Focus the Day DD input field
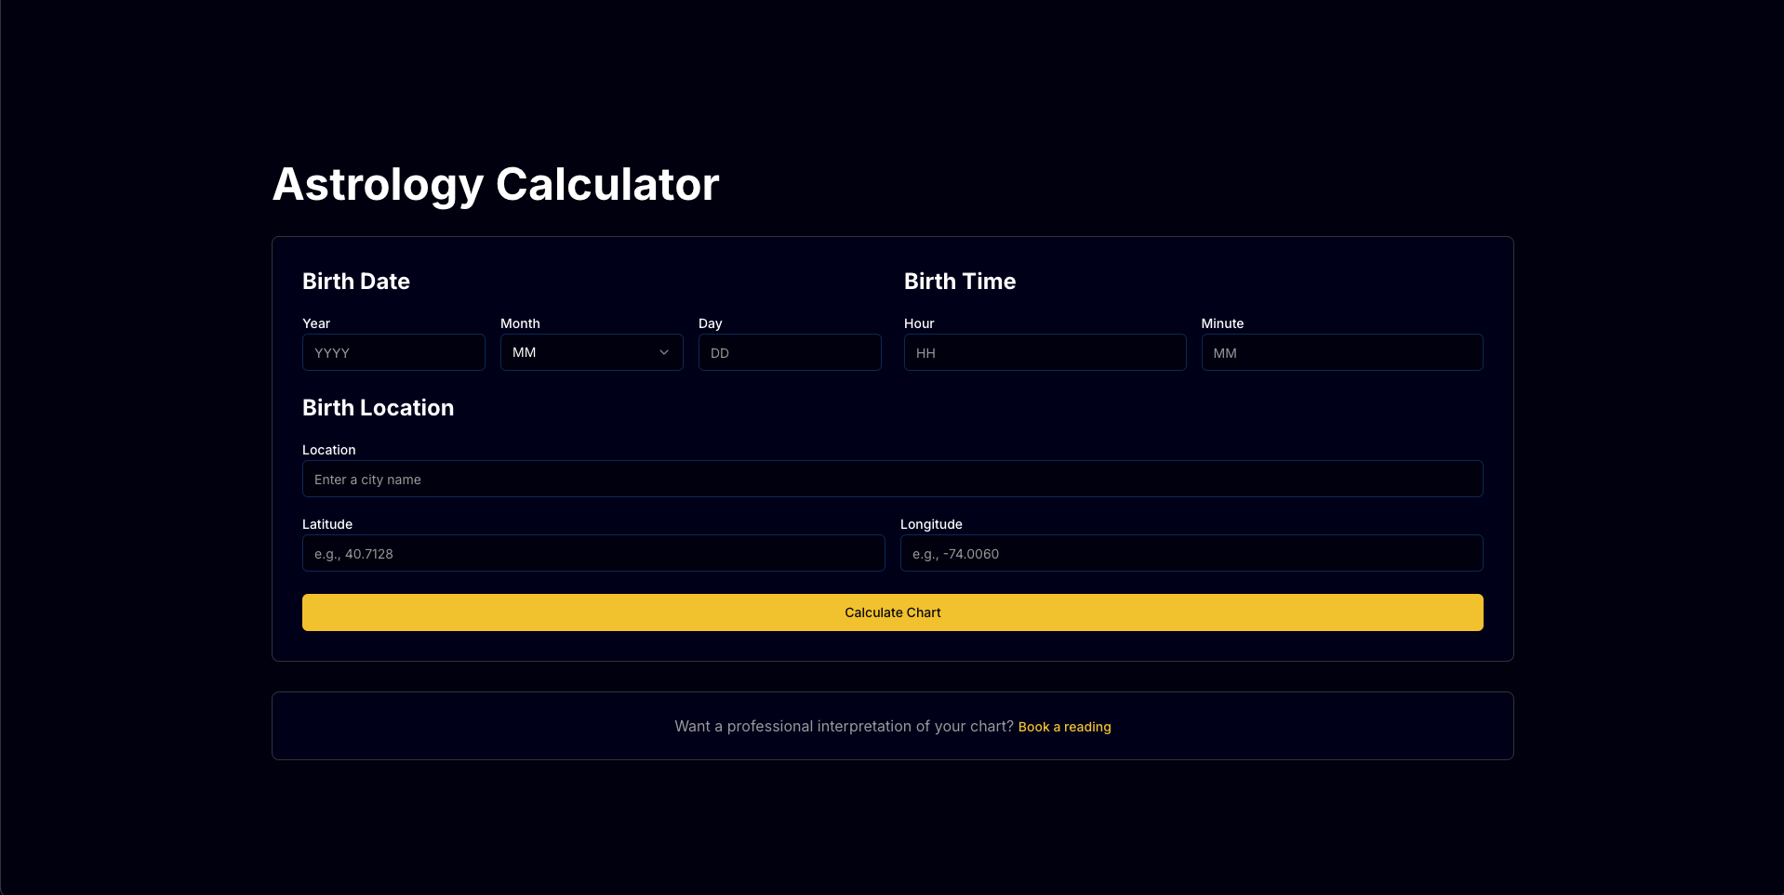The image size is (1784, 895). [789, 352]
